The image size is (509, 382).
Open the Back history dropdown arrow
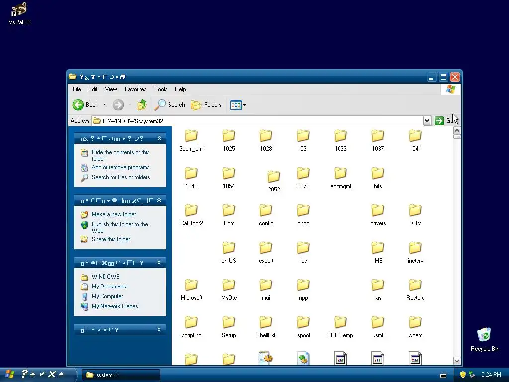[x=104, y=105]
